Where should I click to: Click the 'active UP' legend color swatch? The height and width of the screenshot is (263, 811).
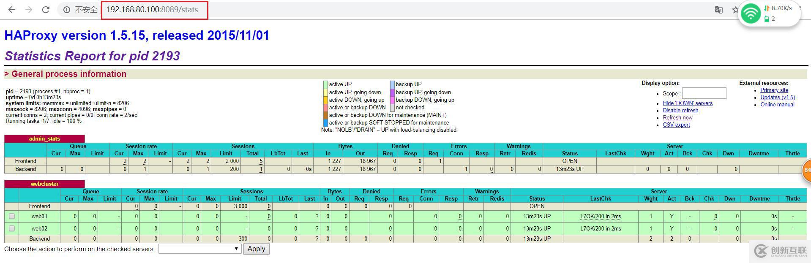pos(325,84)
